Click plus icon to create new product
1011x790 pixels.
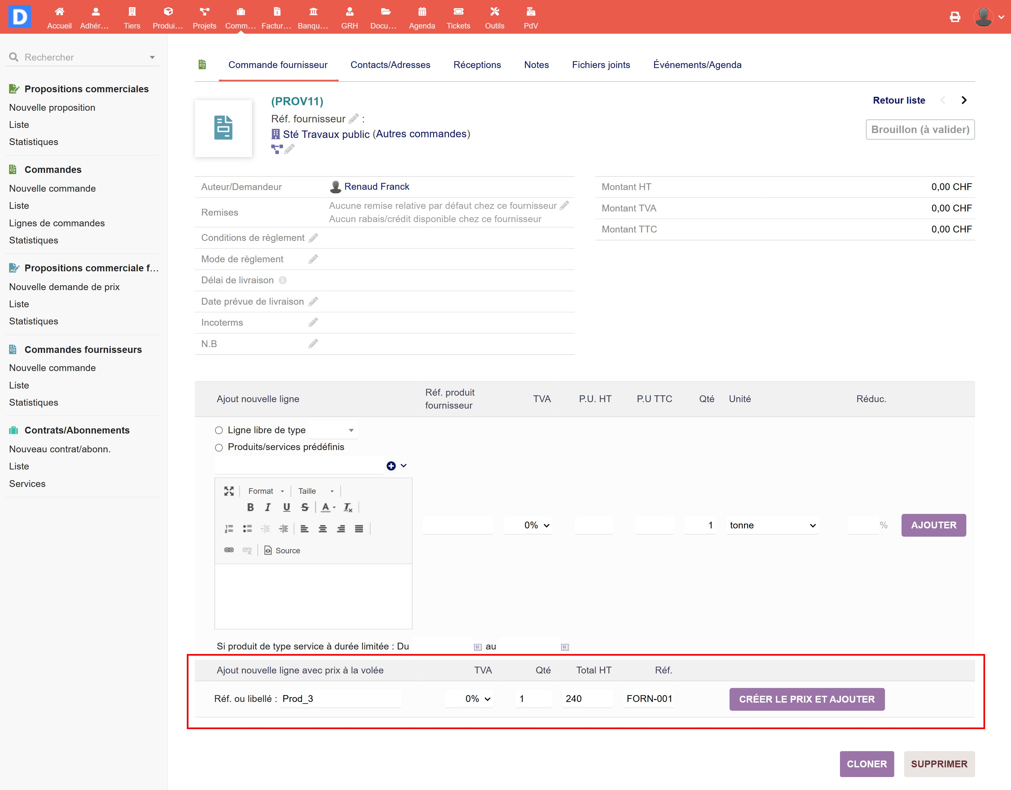pos(391,466)
